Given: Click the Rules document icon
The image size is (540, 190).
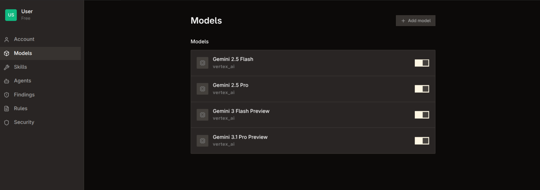Looking at the screenshot, I should coord(7,108).
